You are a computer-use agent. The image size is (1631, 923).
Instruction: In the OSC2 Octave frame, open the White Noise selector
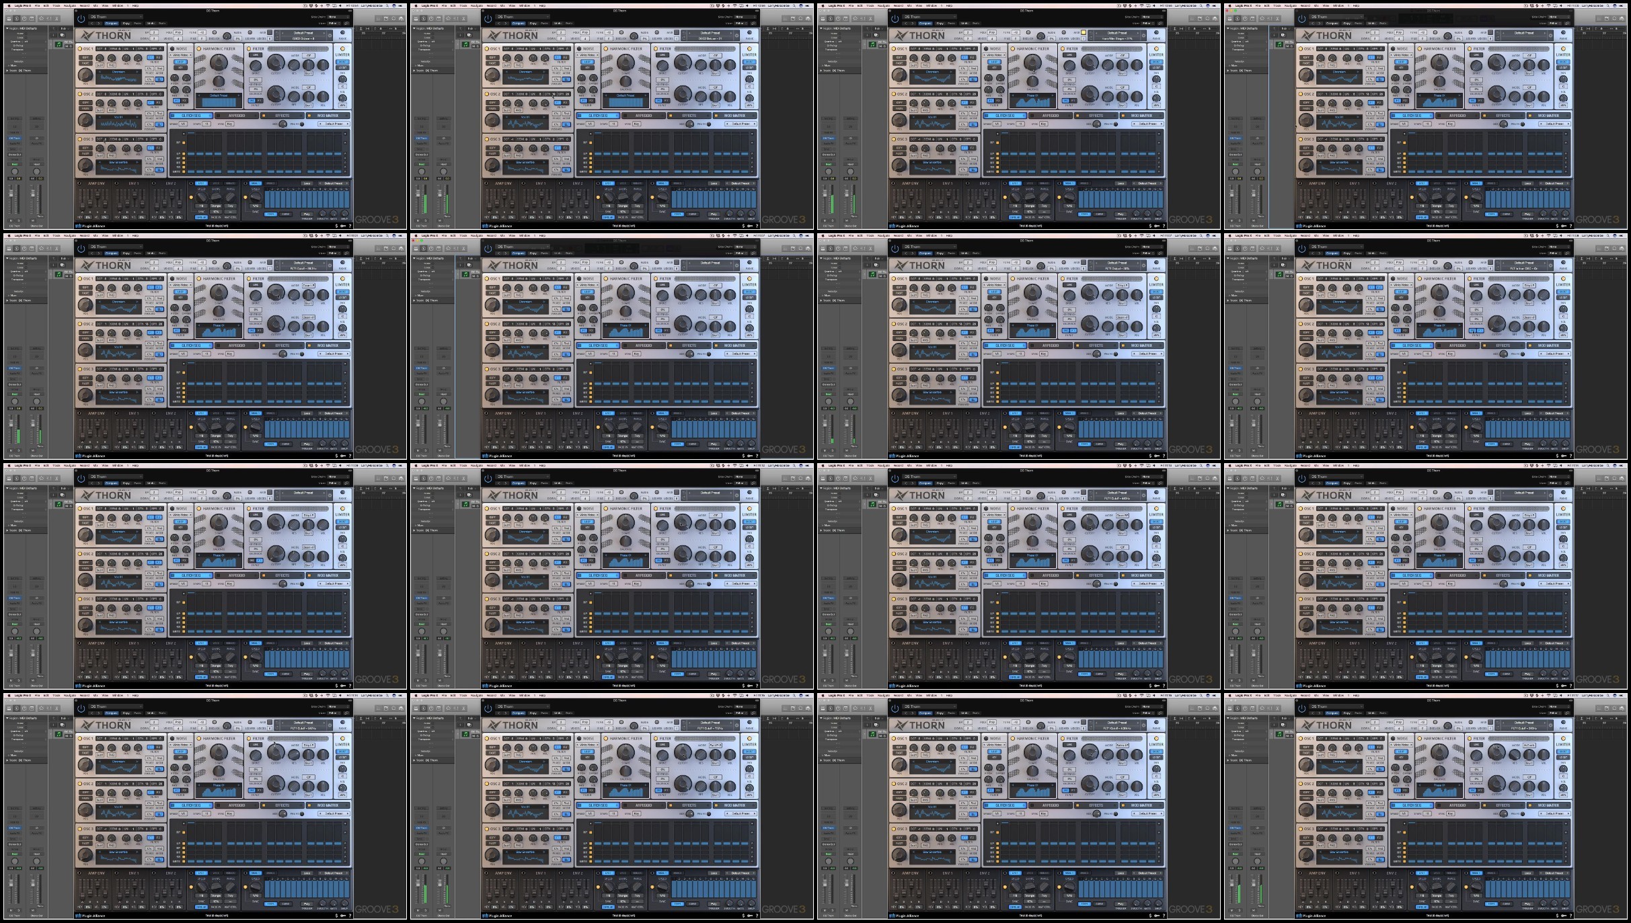180,55
